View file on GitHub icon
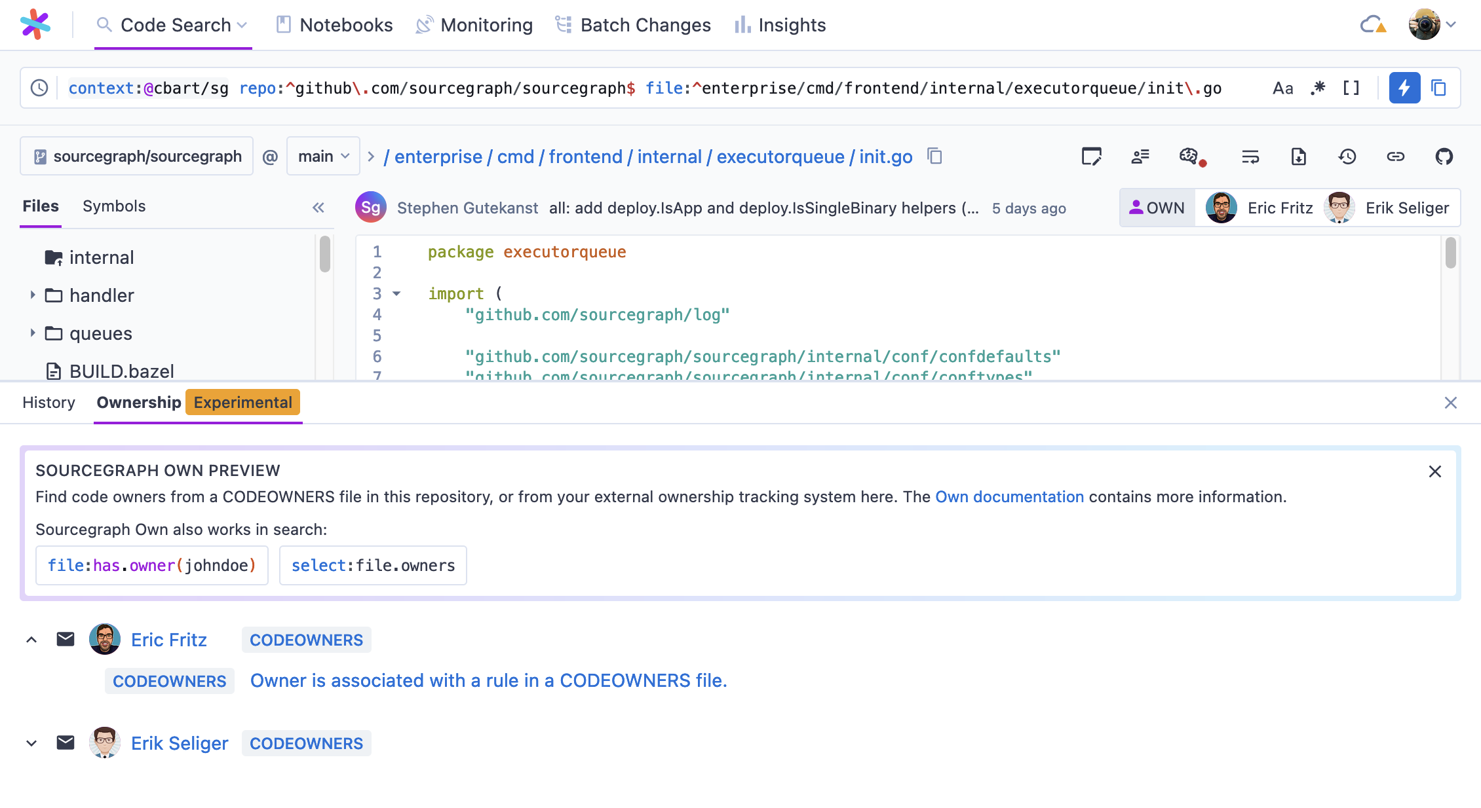Screen dimensions: 1481x808 pyautogui.click(x=1444, y=156)
